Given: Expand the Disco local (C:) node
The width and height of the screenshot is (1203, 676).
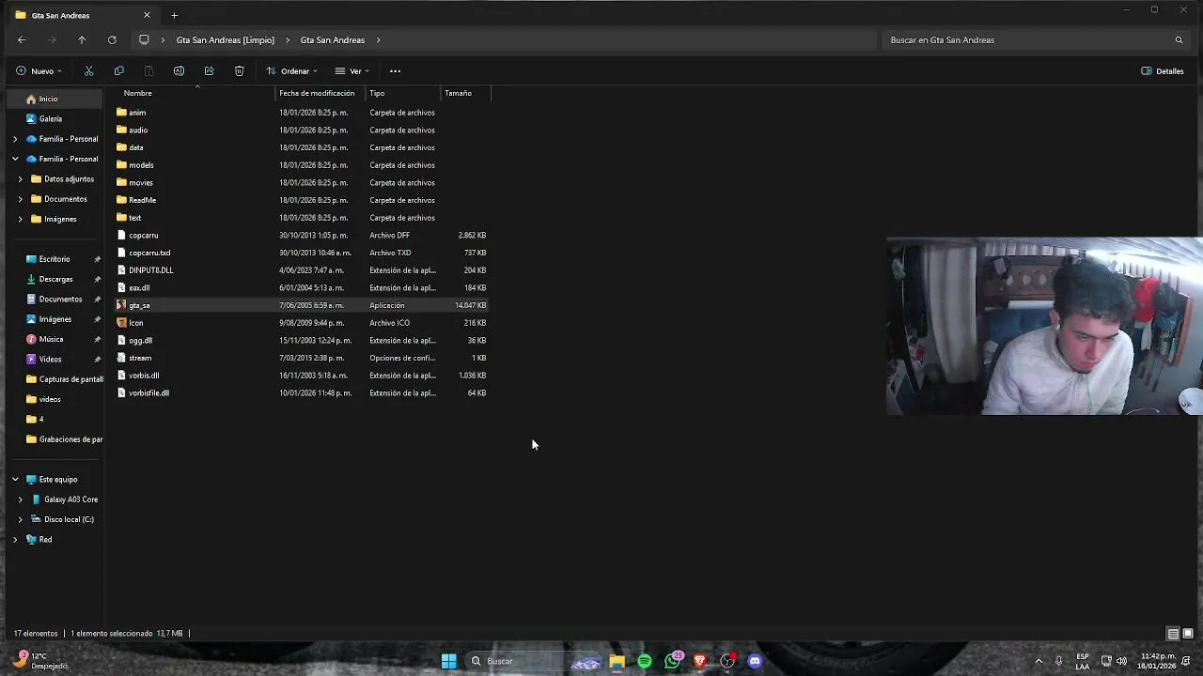Looking at the screenshot, I should pyautogui.click(x=21, y=519).
